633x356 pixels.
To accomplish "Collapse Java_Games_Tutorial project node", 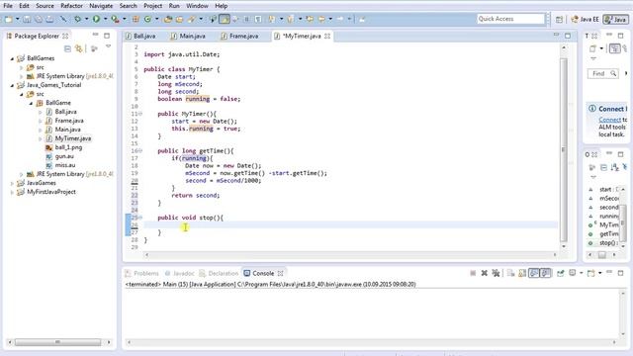I will [x=12, y=85].
